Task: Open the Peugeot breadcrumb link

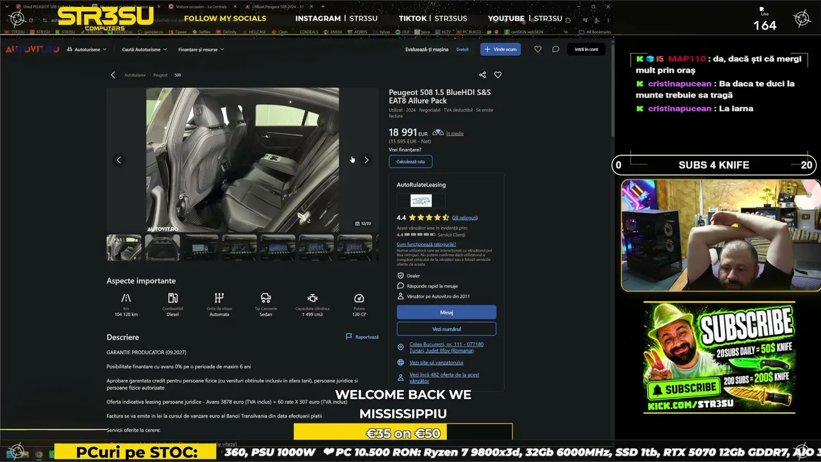Action: coord(160,75)
